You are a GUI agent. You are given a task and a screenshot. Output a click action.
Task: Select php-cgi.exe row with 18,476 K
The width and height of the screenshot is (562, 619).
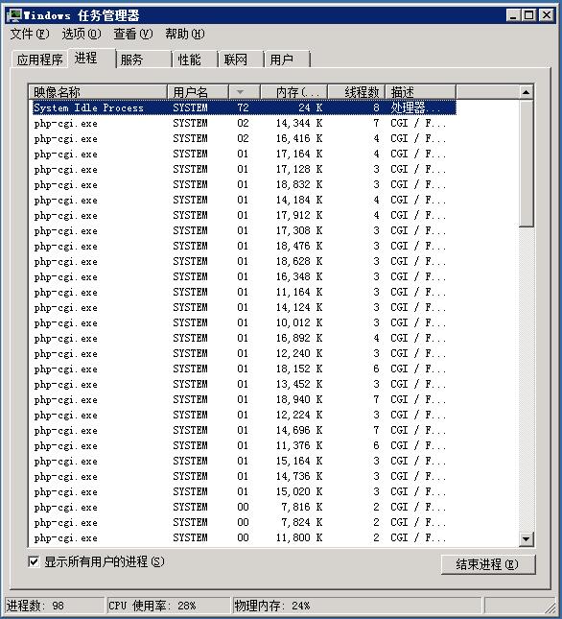pyautogui.click(x=245, y=246)
